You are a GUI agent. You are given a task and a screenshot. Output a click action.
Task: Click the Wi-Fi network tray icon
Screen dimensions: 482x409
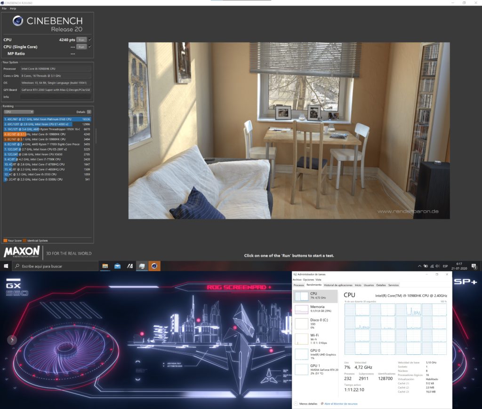coord(433,266)
